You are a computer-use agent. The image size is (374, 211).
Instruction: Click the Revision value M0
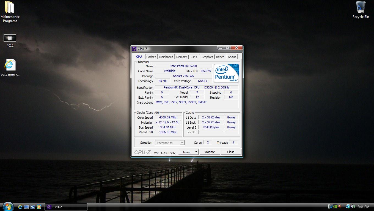pyautogui.click(x=231, y=97)
